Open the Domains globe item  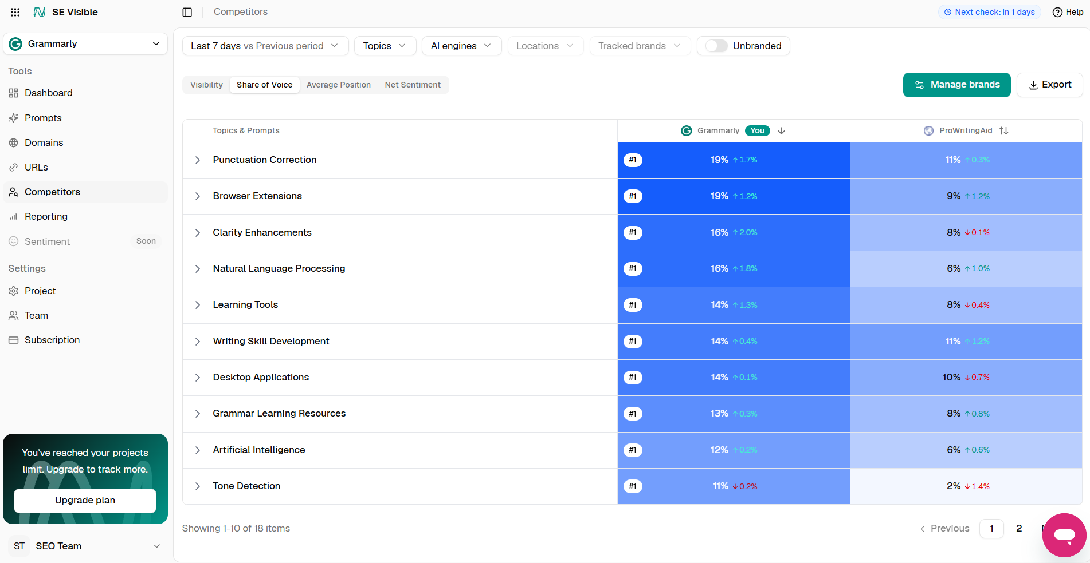(x=85, y=142)
